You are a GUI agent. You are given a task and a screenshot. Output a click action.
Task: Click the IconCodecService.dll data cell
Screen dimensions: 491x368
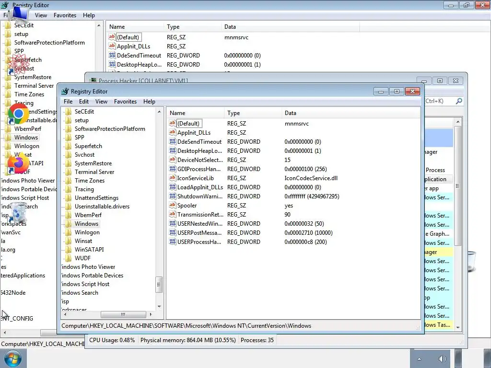[x=311, y=178]
